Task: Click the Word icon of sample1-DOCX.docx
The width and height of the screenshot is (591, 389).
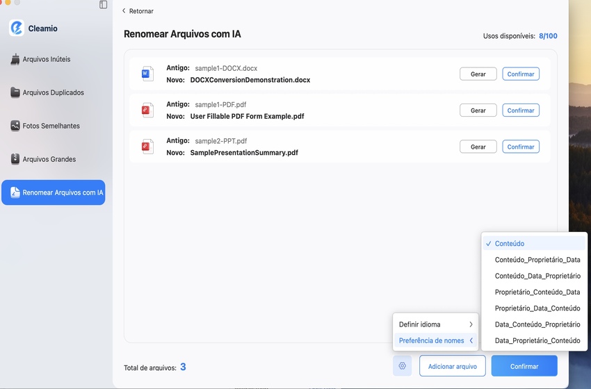Action: point(147,74)
